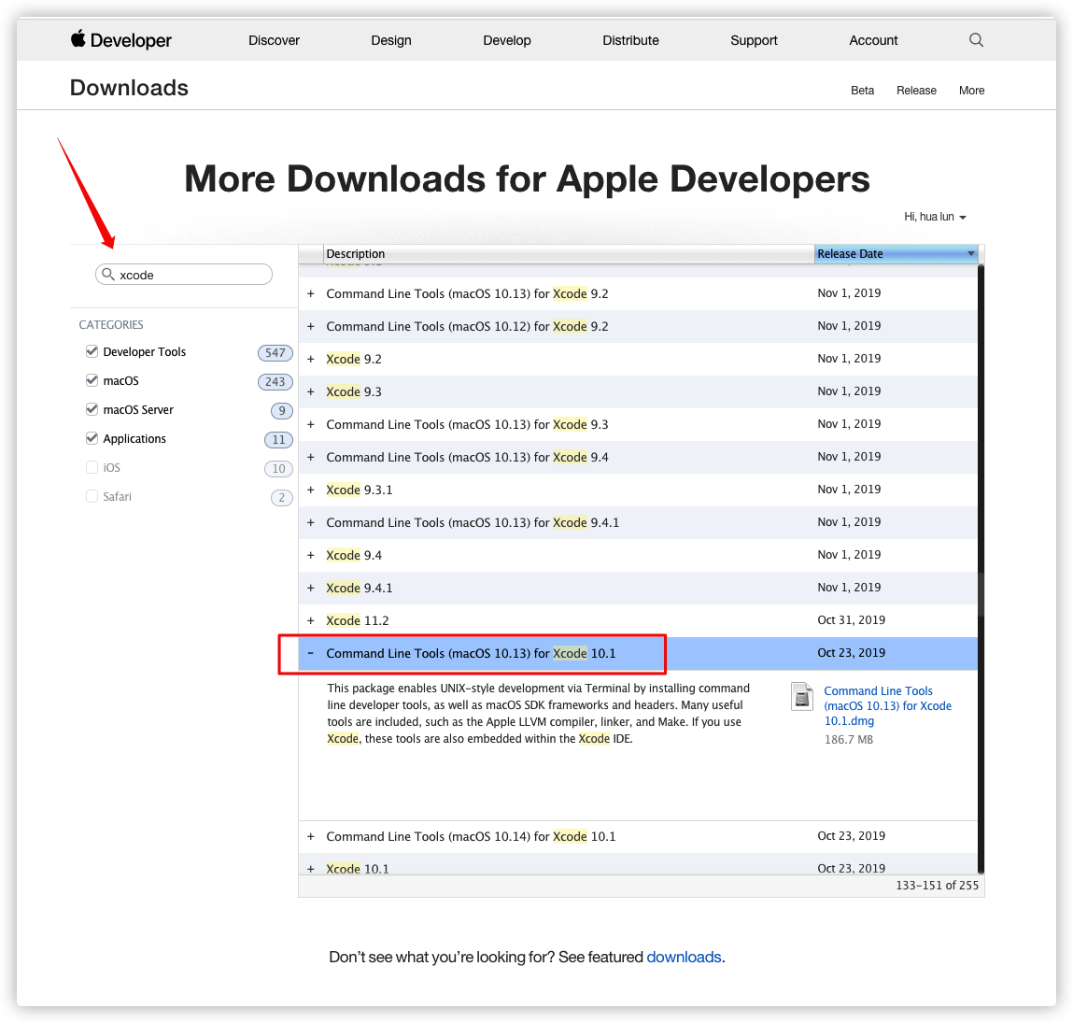Expand the Xcode 11.2 row
This screenshot has width=1073, height=1023.
click(311, 620)
